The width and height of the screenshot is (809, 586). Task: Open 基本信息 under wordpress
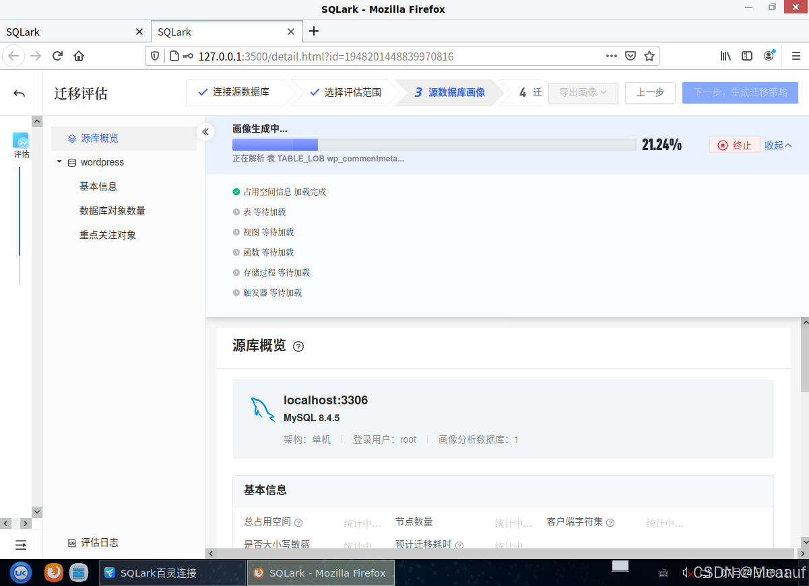click(98, 186)
